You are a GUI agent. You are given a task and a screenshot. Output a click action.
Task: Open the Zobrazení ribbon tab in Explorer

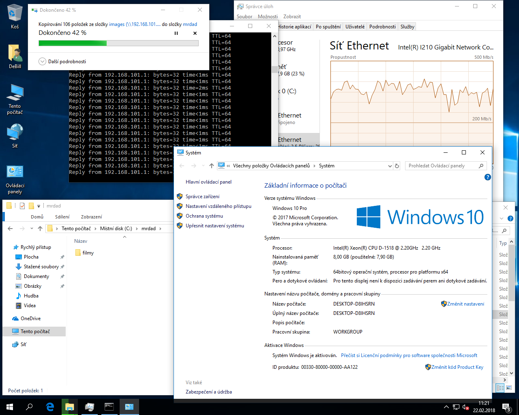[92, 217]
